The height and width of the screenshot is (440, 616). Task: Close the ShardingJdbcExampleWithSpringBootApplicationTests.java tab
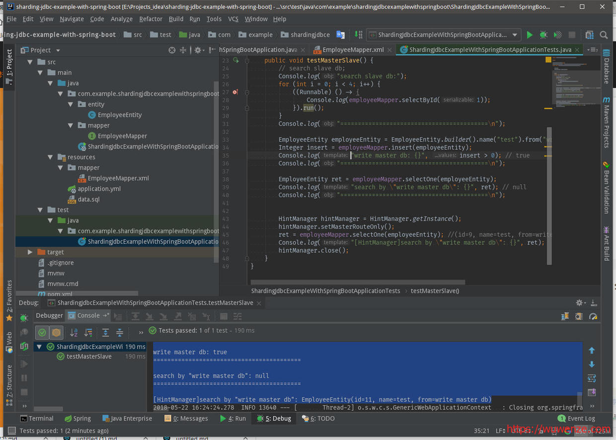tap(577, 50)
